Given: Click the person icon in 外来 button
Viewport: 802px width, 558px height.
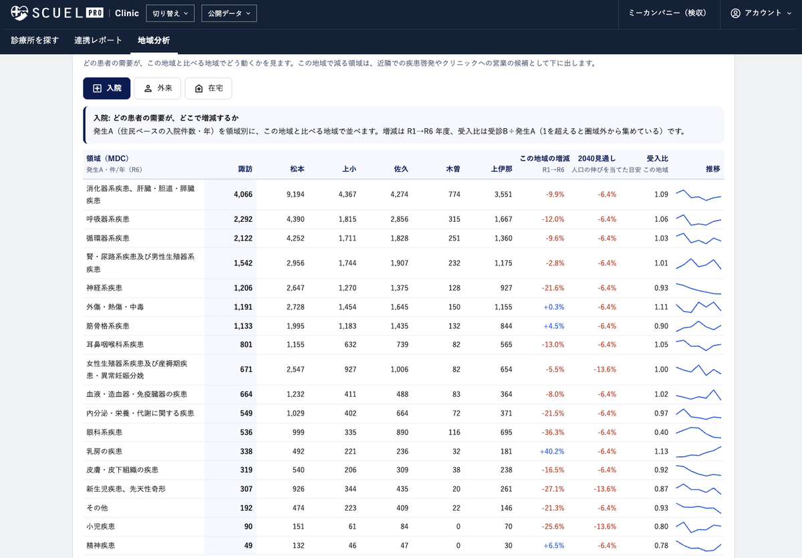Looking at the screenshot, I should [148, 88].
